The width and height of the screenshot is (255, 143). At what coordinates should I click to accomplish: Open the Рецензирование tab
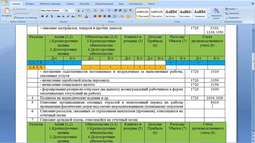pos(104,4)
